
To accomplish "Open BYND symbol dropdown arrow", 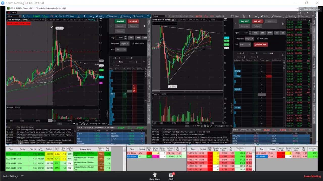I will [166, 16].
